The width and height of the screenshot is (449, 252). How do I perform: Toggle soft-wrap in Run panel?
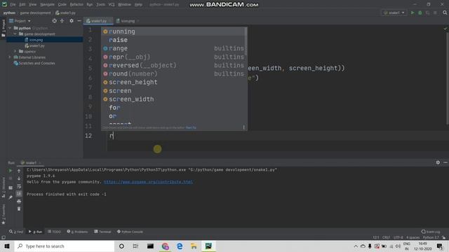(x=19, y=186)
